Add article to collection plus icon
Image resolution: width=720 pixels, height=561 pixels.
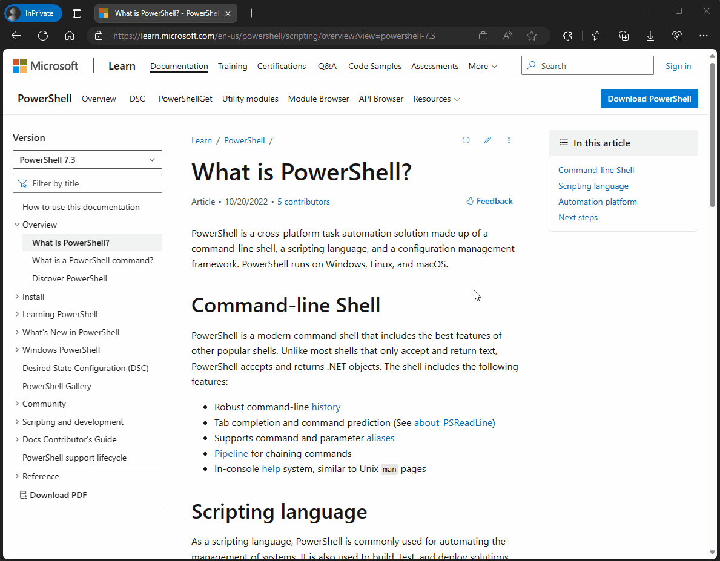[466, 140]
